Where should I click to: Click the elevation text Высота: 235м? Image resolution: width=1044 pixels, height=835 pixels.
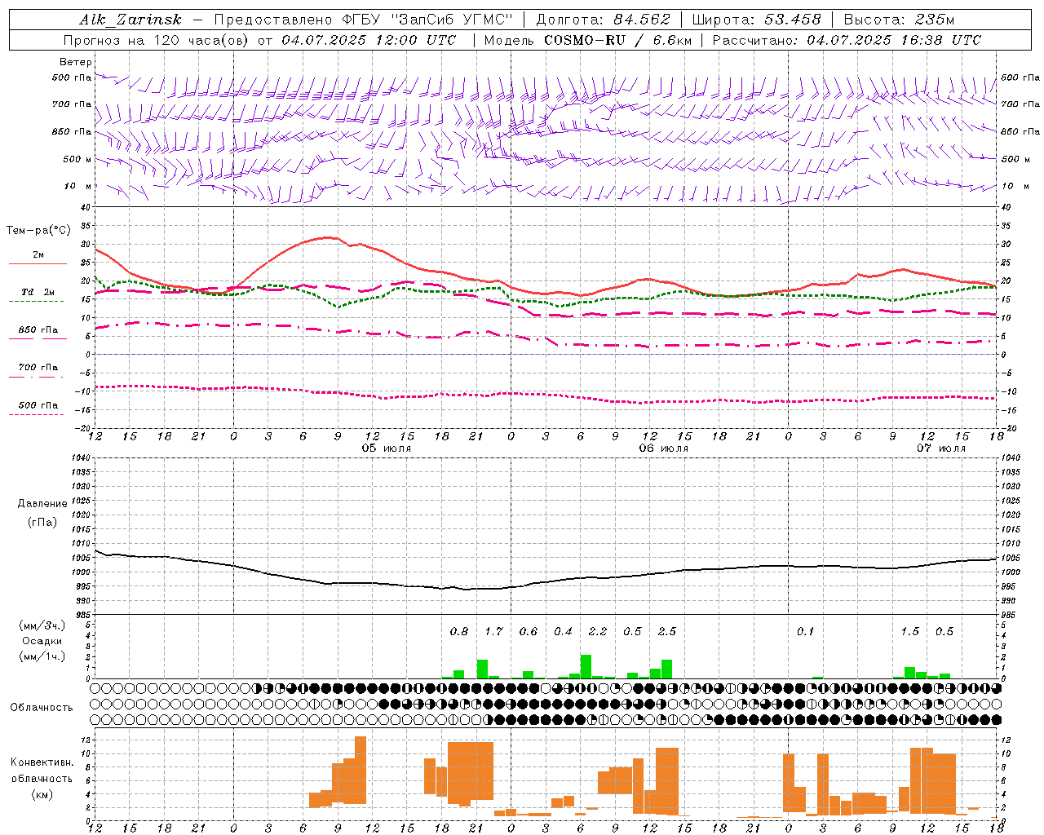899,20
